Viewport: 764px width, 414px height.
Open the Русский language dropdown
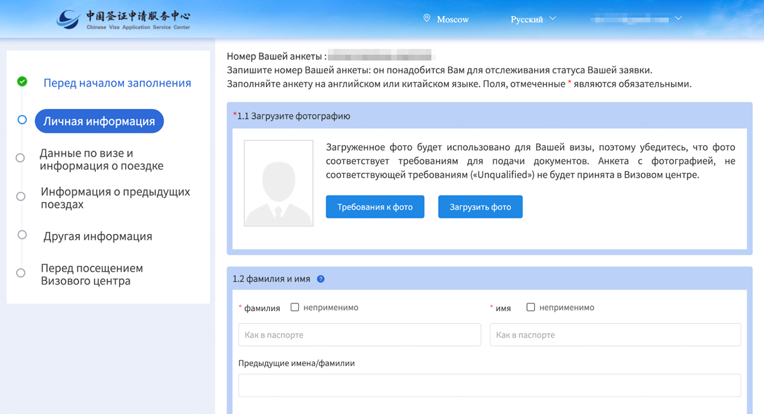[532, 19]
